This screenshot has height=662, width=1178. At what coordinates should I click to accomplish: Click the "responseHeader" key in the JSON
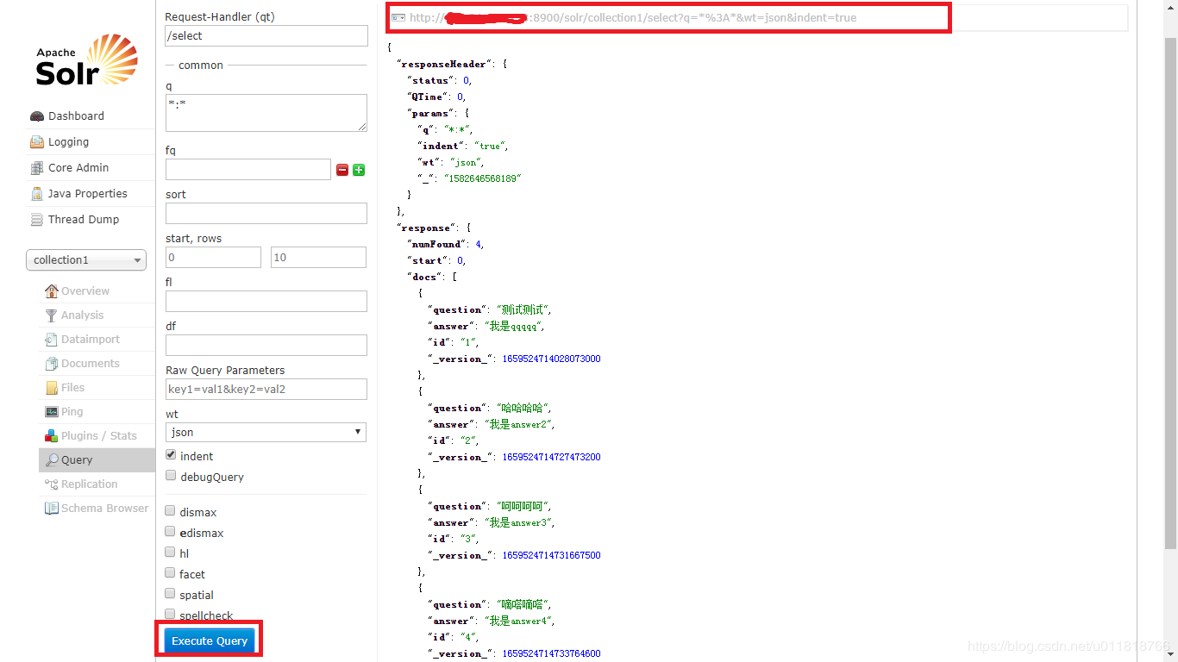444,65
